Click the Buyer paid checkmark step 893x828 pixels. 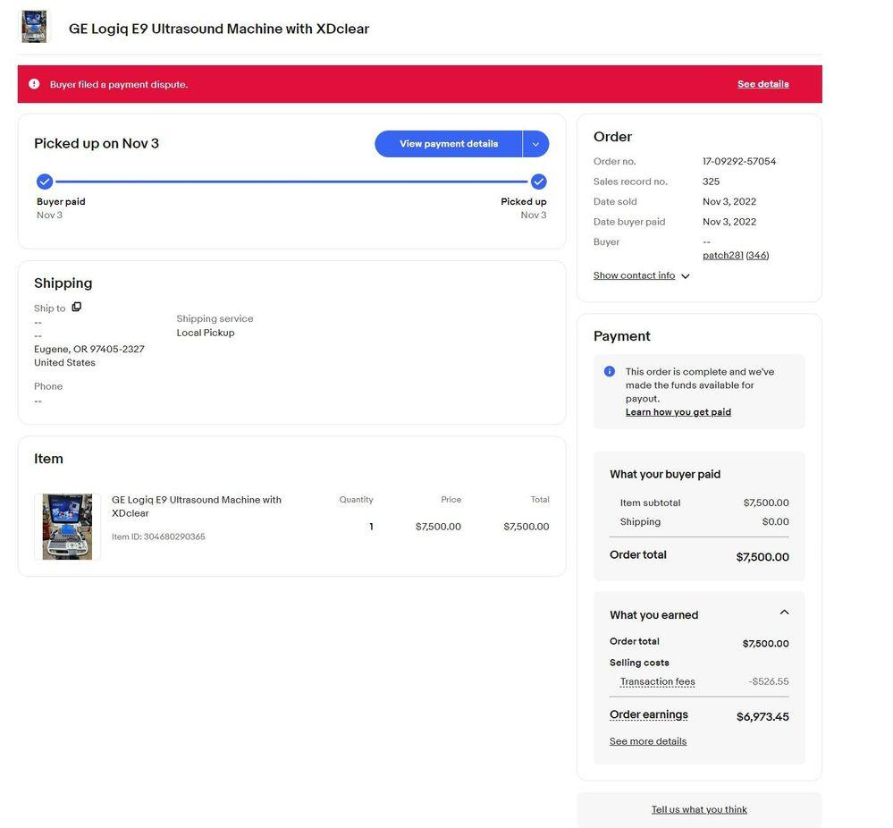coord(45,182)
